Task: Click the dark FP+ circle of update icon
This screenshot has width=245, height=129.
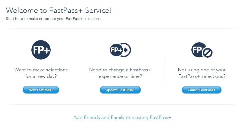Action: 116,50
